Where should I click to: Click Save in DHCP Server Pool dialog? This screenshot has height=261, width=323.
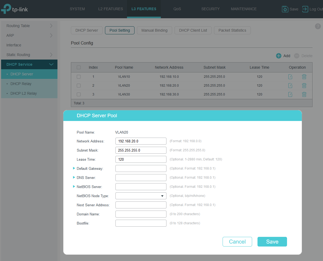(x=272, y=242)
